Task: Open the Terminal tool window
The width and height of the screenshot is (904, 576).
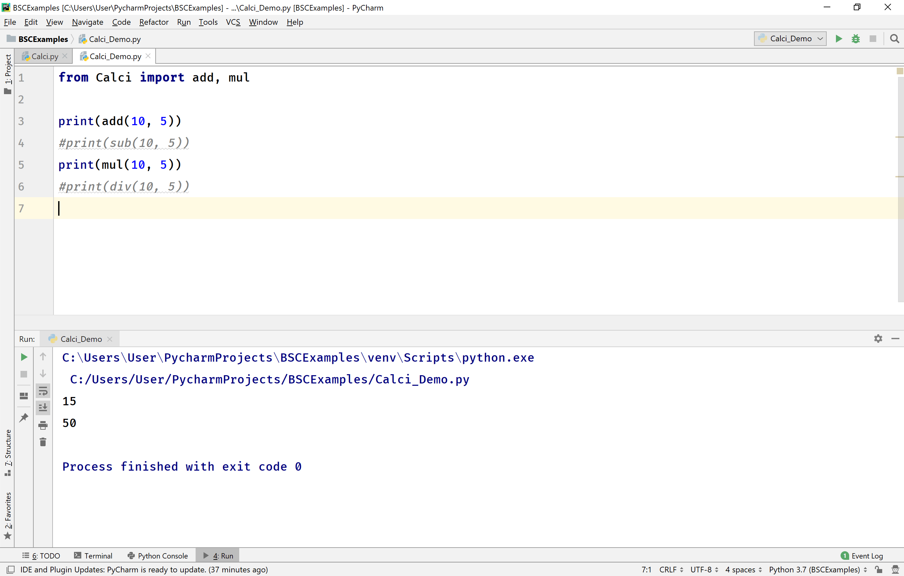Action: pos(98,556)
